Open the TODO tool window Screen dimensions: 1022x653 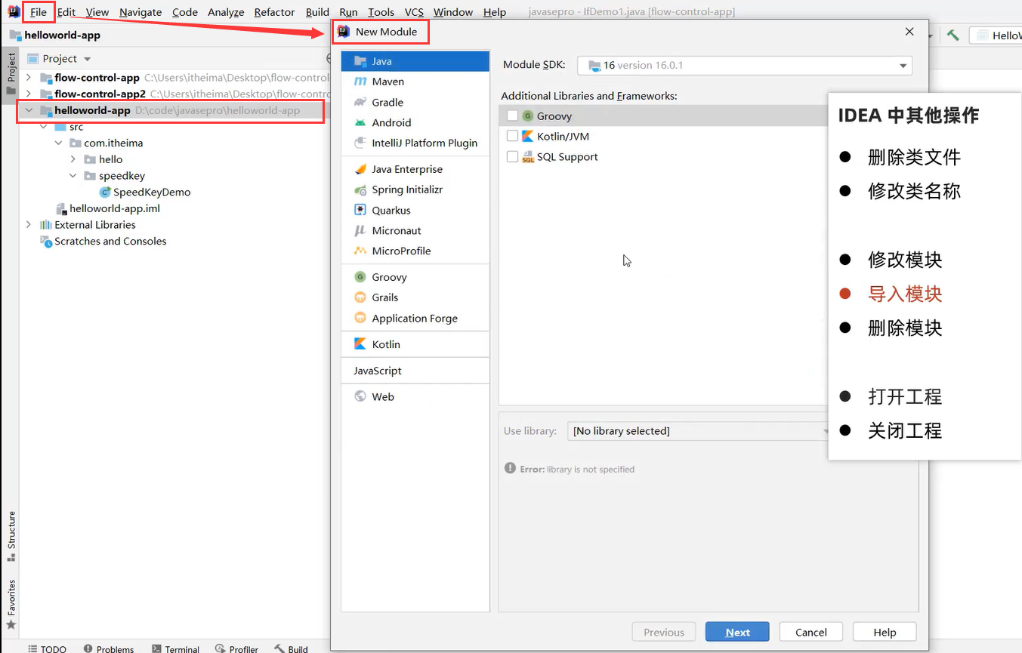pos(47,648)
